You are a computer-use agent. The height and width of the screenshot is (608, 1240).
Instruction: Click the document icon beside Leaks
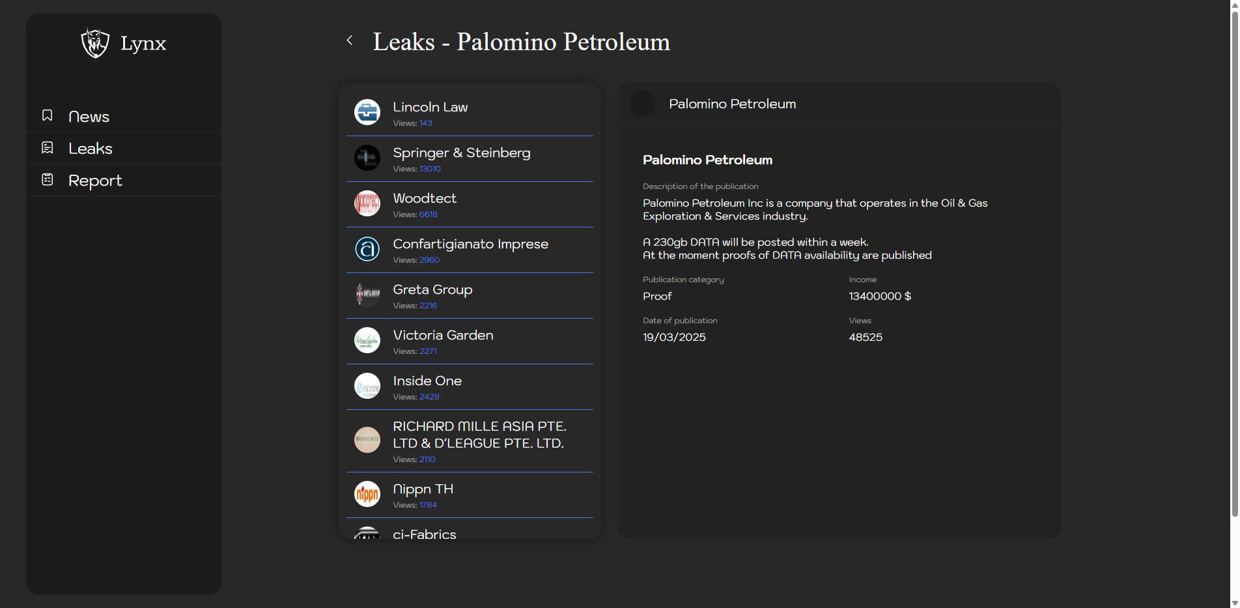pos(48,148)
